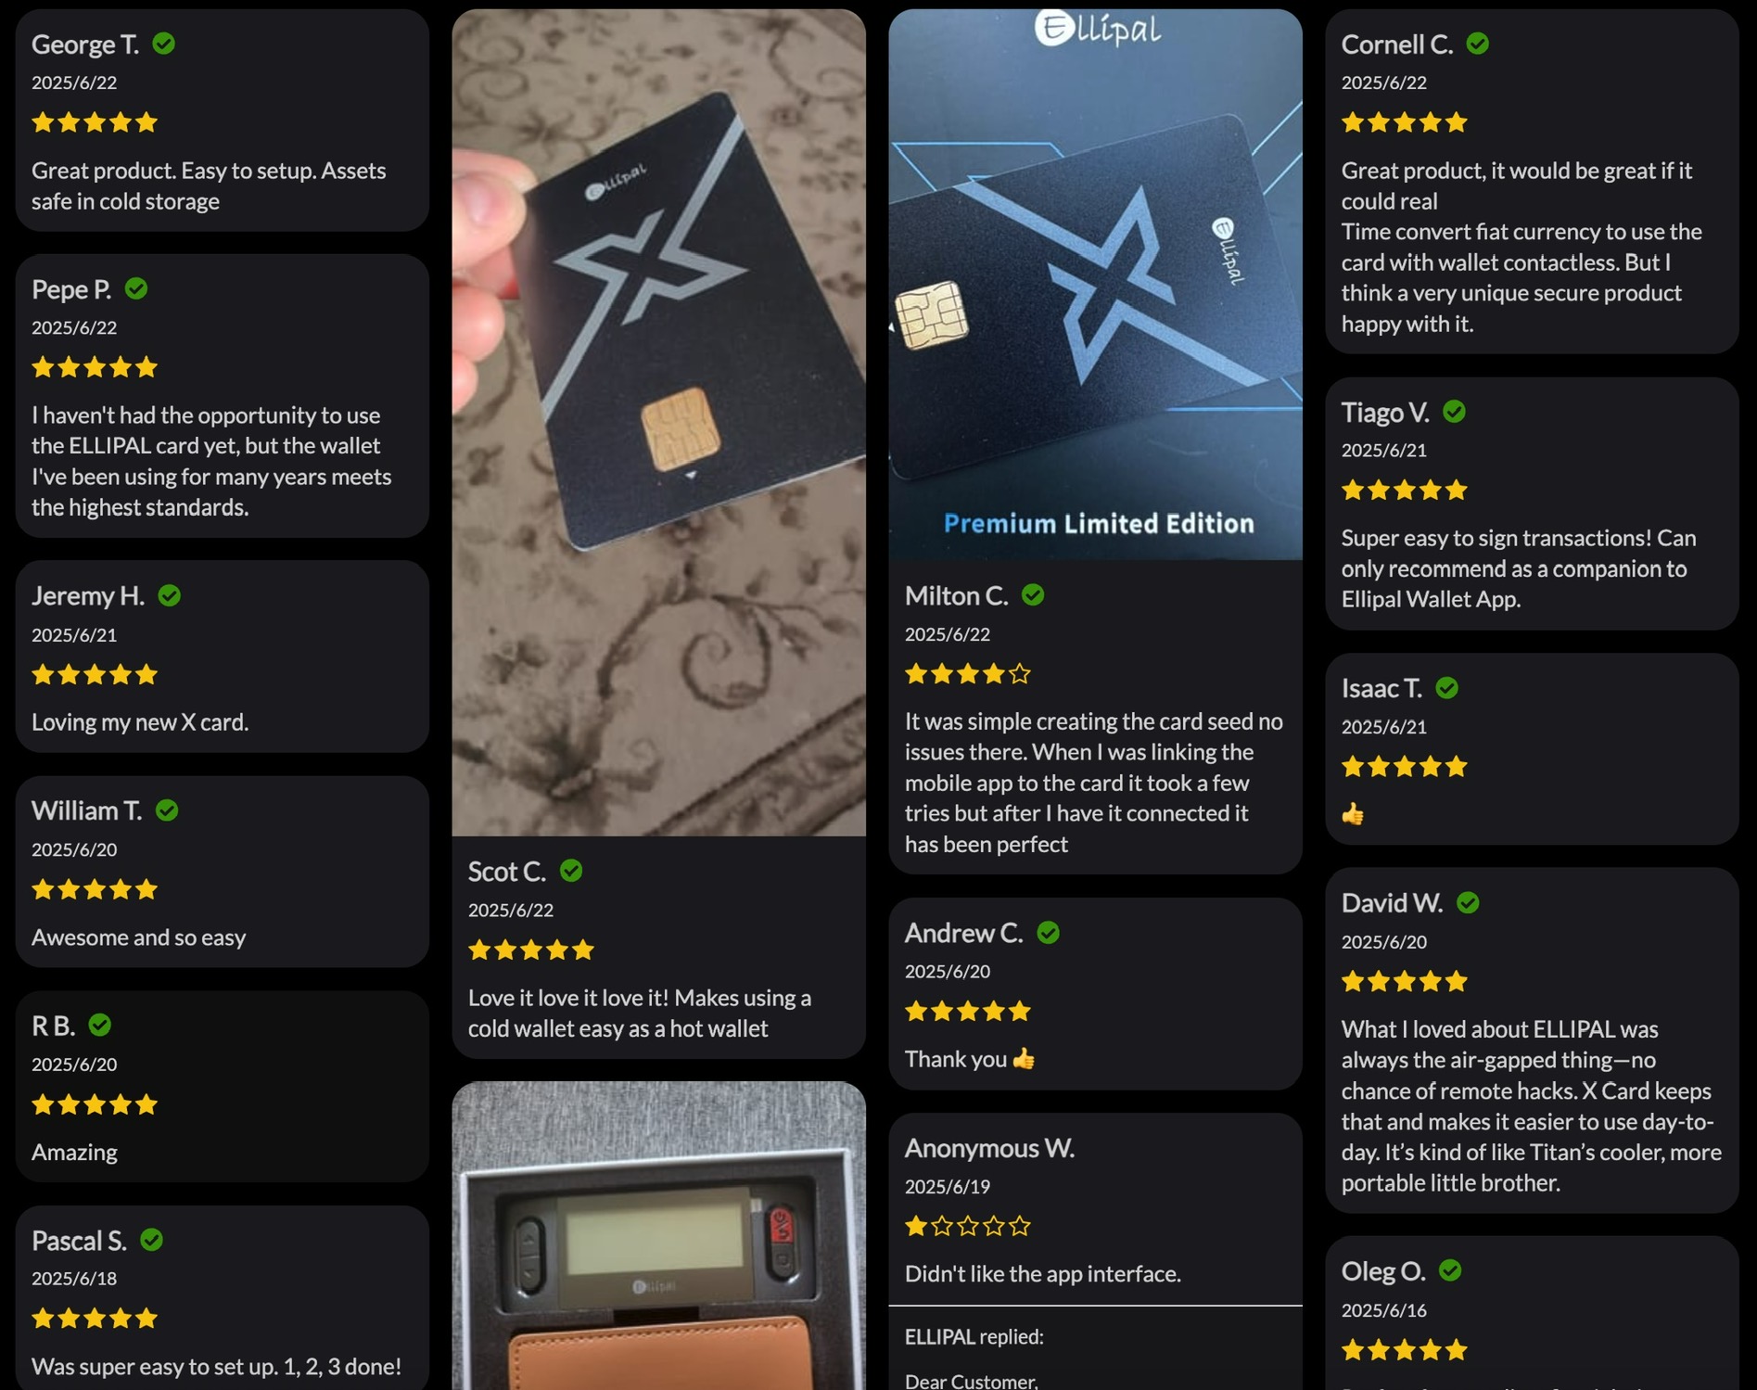Click the verified badge next to George T.
Viewport: 1757px width, 1390px height.
pyautogui.click(x=164, y=44)
